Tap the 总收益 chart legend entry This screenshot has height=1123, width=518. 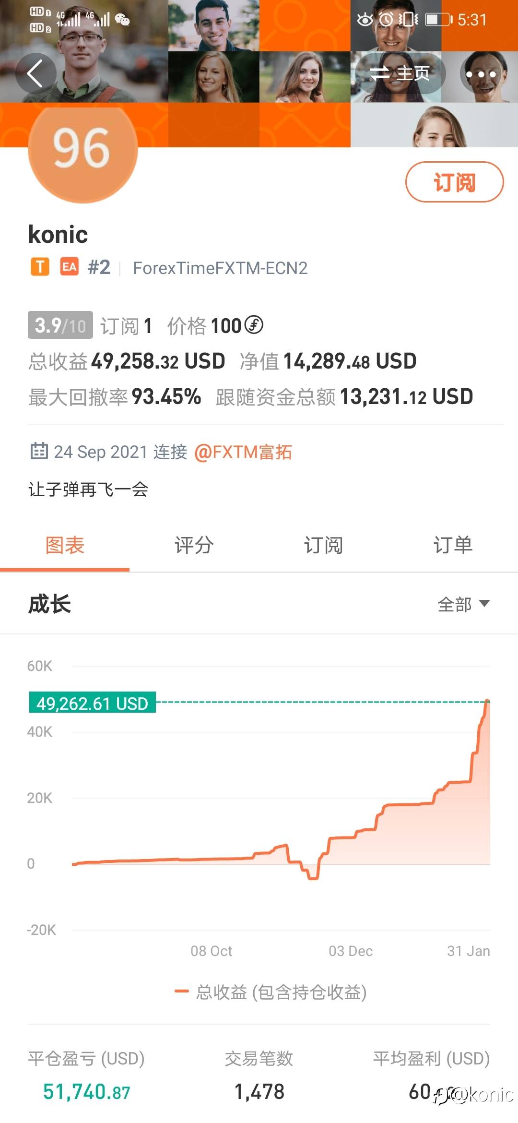271,992
